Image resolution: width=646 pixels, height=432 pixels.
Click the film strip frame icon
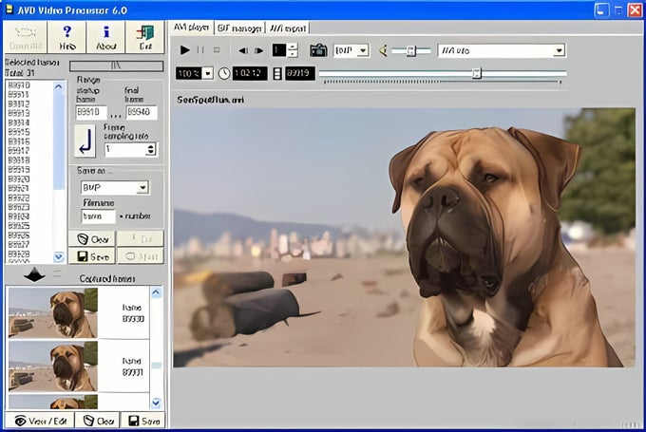(x=277, y=74)
